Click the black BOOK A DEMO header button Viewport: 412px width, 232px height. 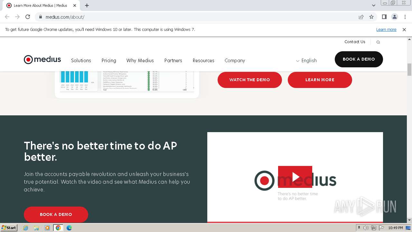359,59
